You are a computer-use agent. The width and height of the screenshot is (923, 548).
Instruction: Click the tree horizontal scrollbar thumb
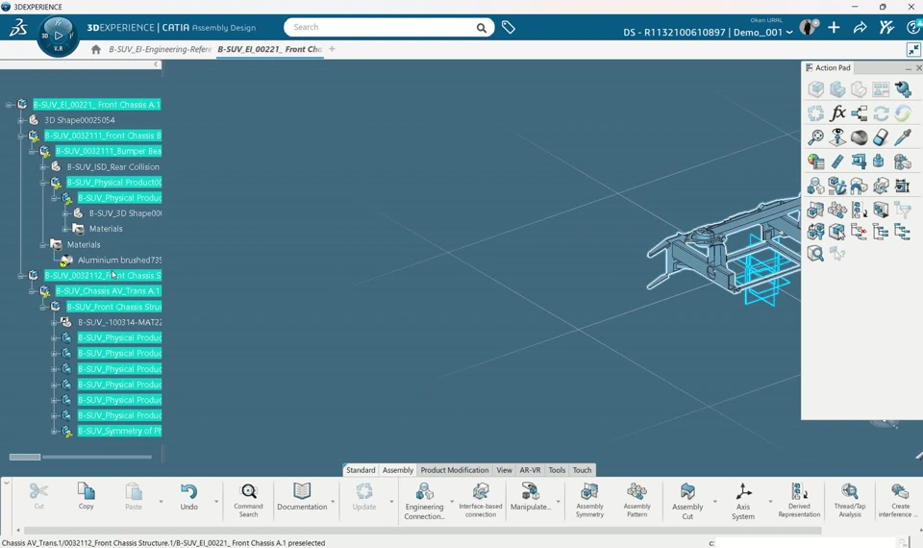point(25,457)
